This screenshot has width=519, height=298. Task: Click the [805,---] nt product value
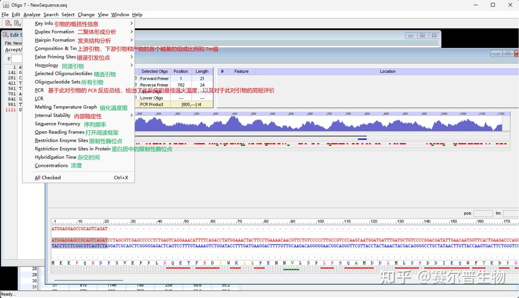point(191,104)
